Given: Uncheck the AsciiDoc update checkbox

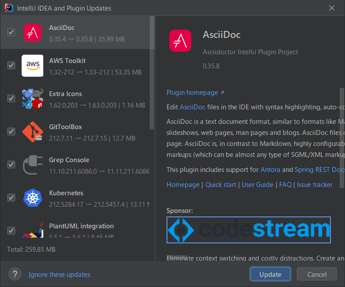Looking at the screenshot, I should click(x=11, y=32).
